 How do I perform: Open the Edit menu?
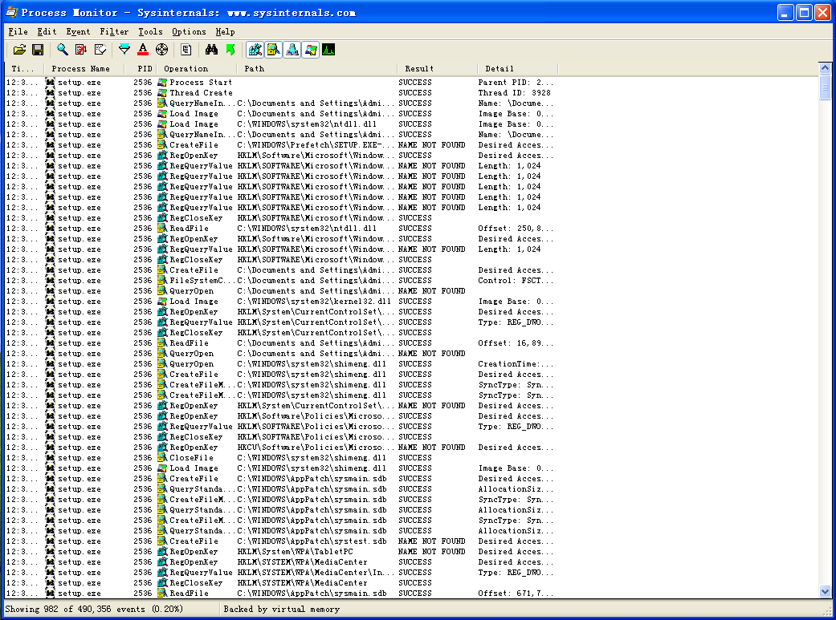click(x=47, y=31)
